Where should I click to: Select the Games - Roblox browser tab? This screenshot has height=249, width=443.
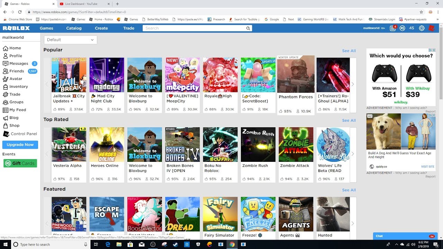click(29, 4)
